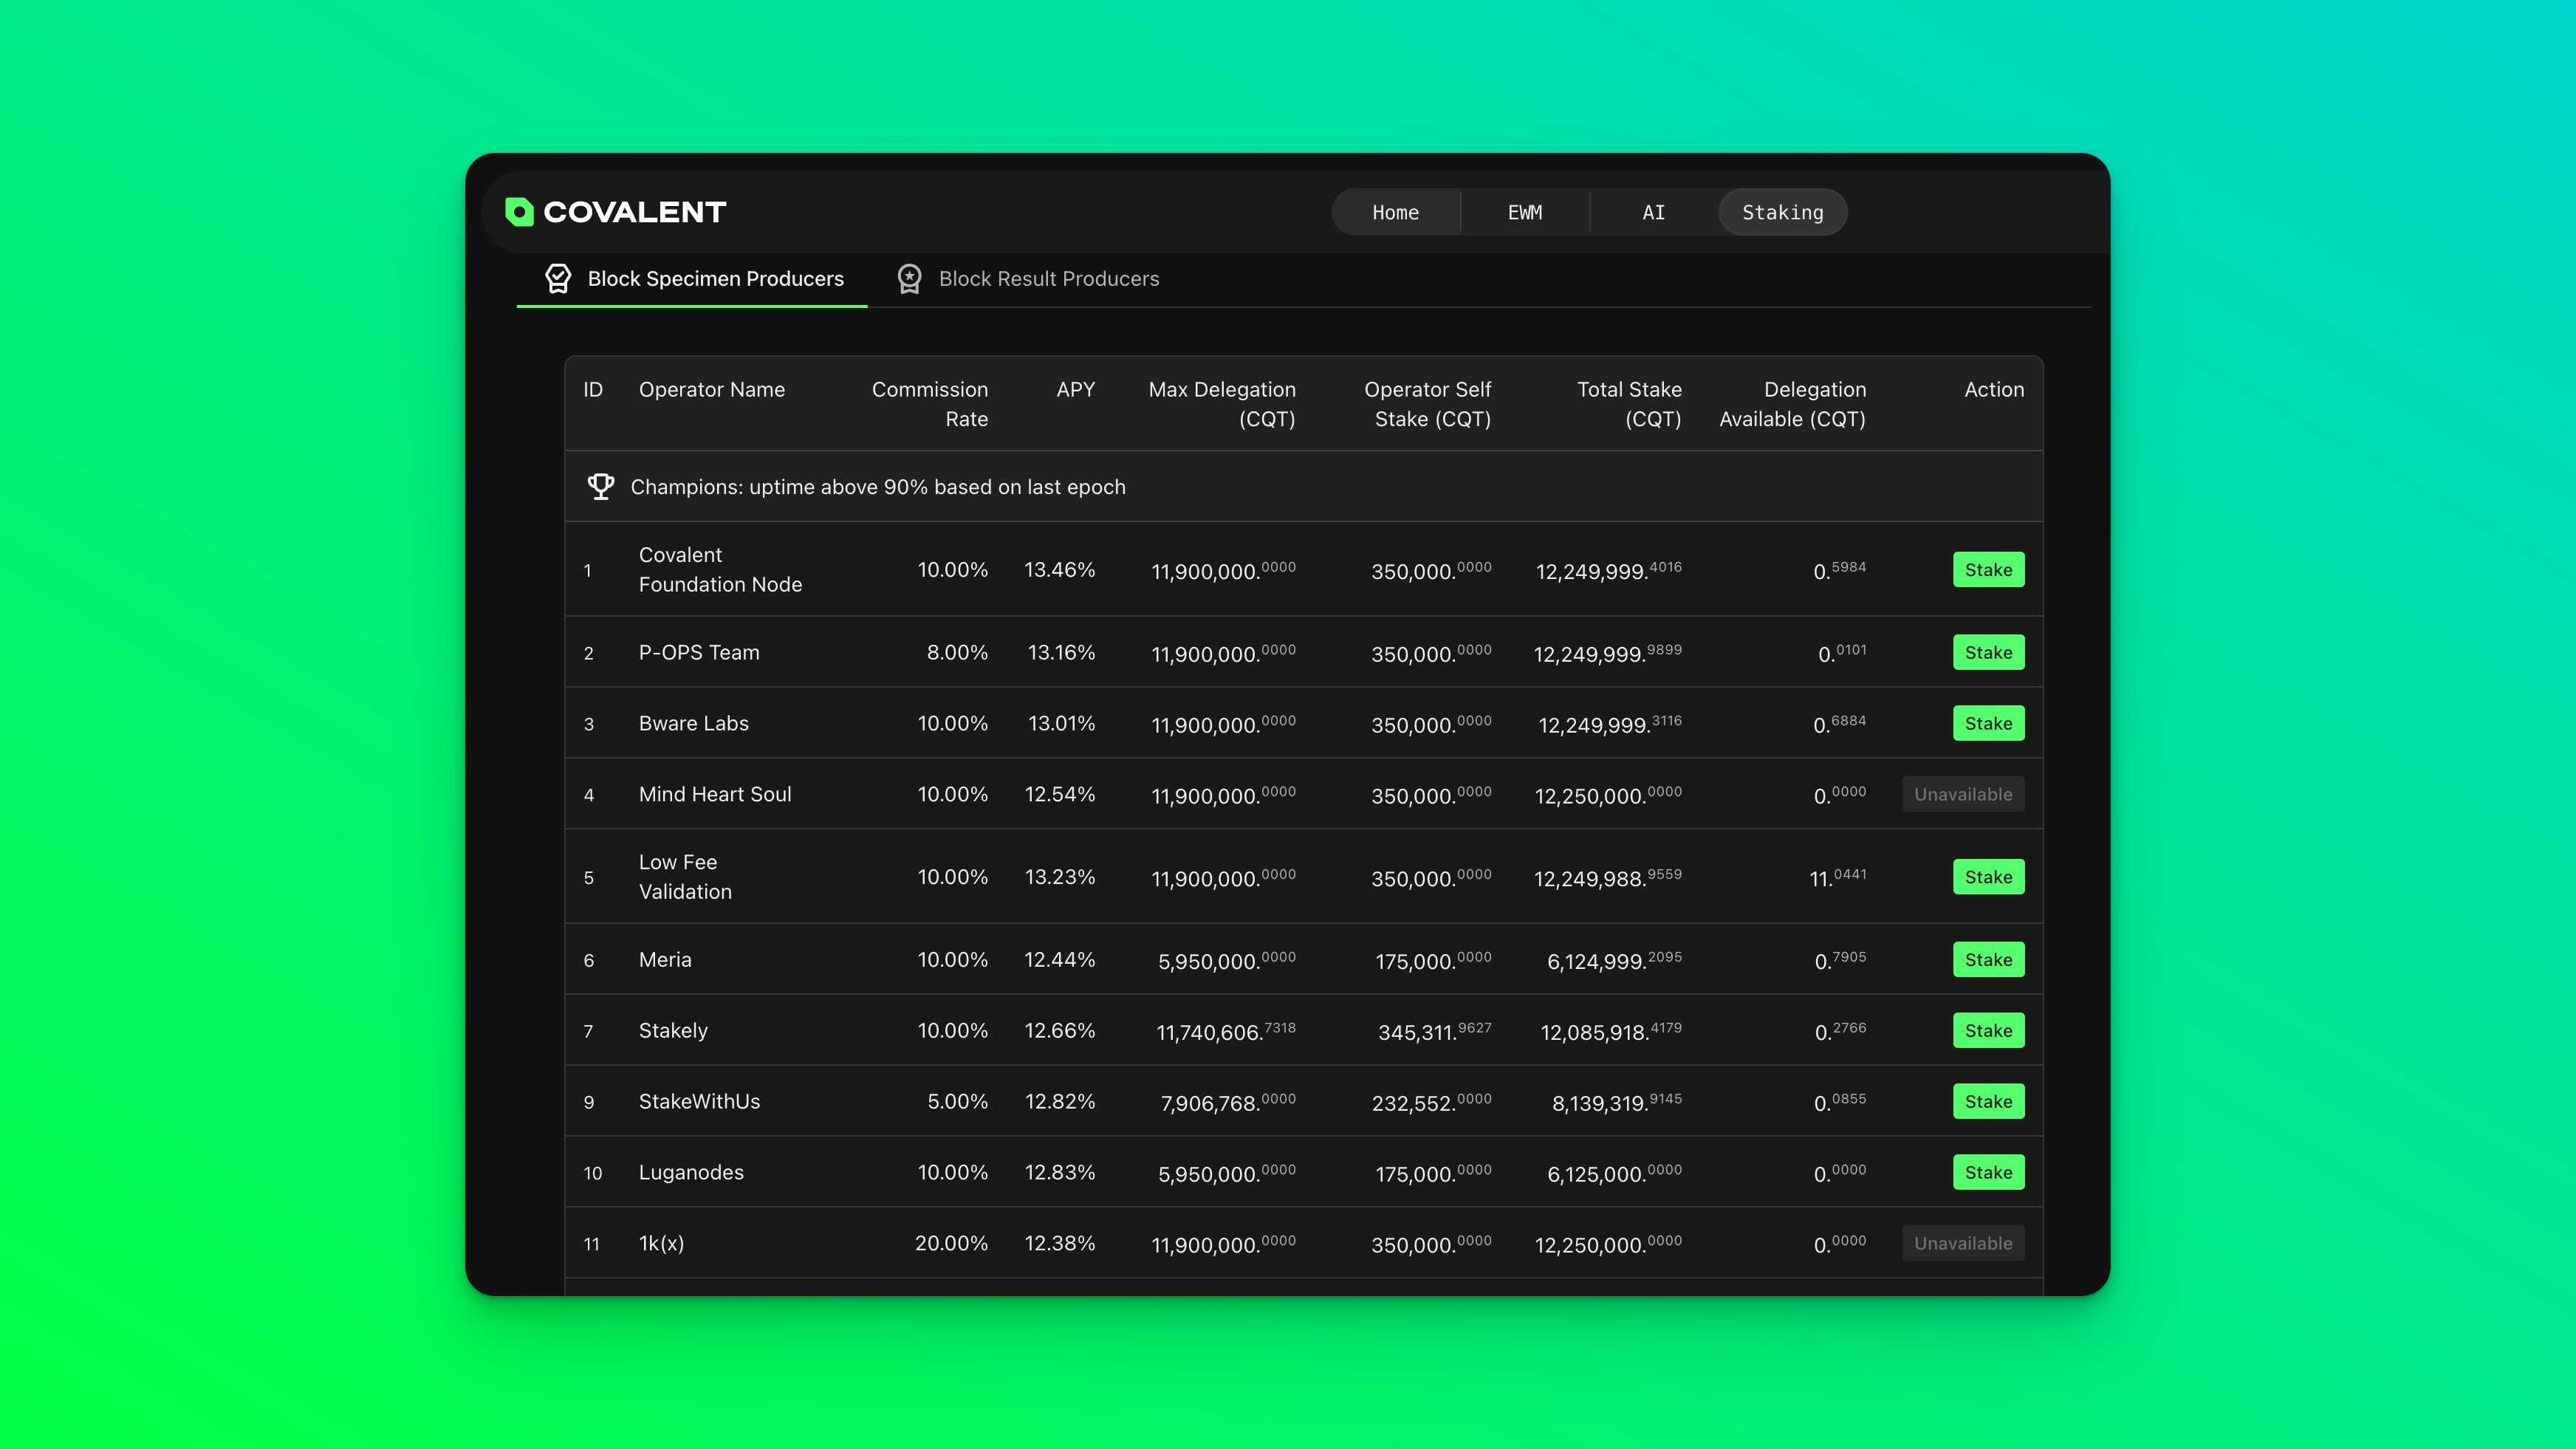The width and height of the screenshot is (2576, 1449).
Task: Select the StakeWithUs operator name
Action: click(x=699, y=1102)
